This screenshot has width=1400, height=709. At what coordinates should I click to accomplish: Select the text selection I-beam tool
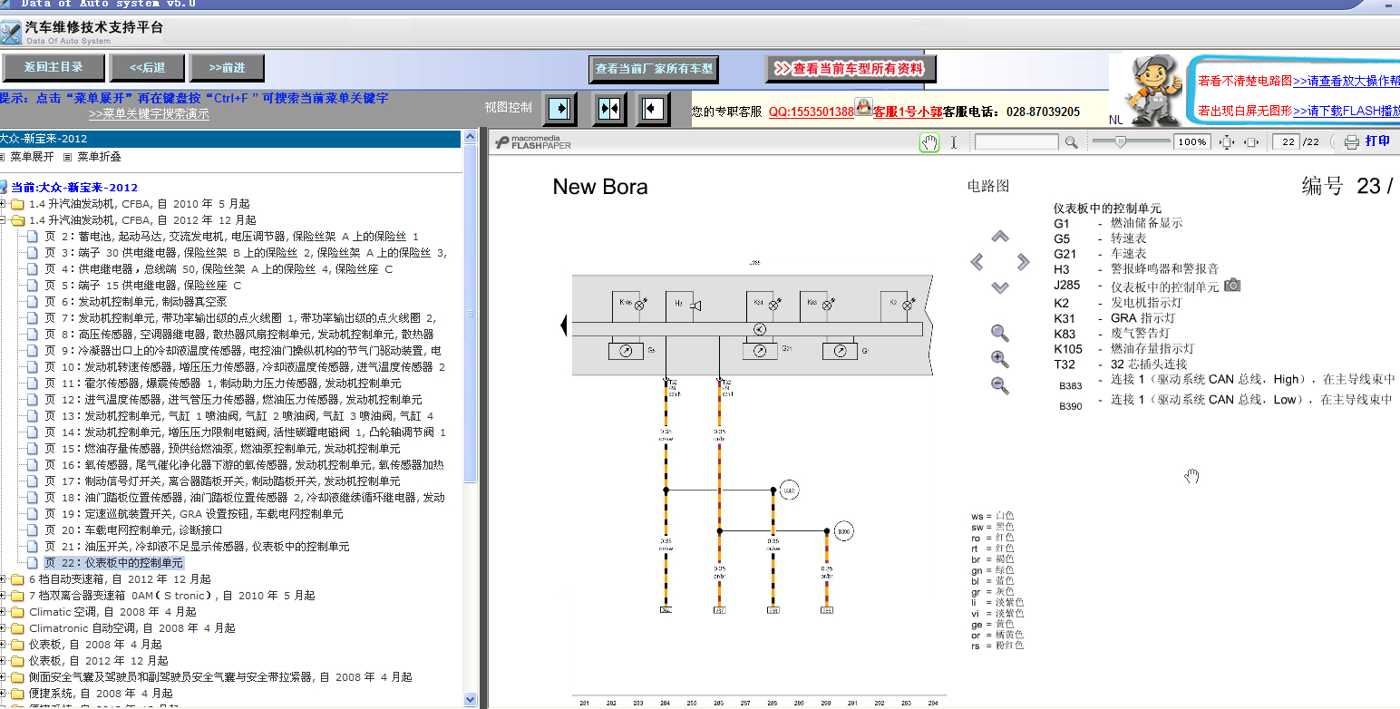pos(954,142)
